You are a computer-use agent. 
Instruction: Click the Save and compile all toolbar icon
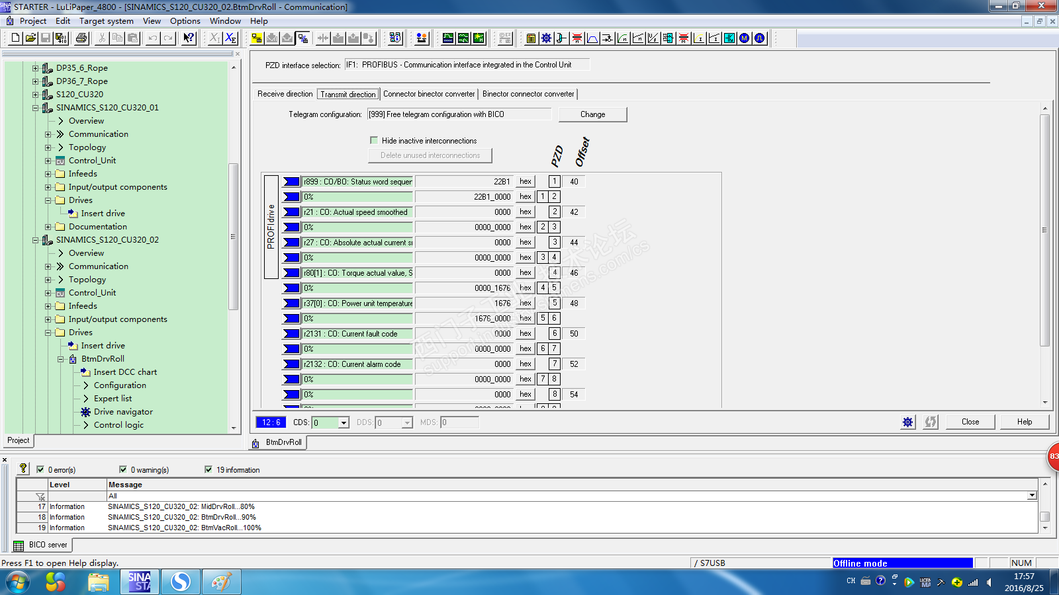[x=61, y=38]
